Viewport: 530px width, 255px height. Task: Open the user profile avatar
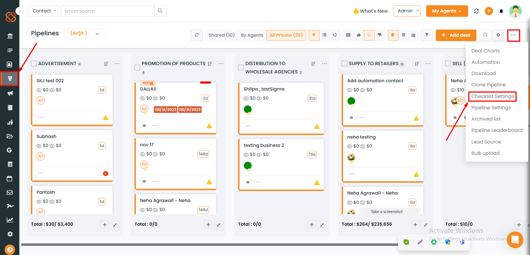[515, 11]
